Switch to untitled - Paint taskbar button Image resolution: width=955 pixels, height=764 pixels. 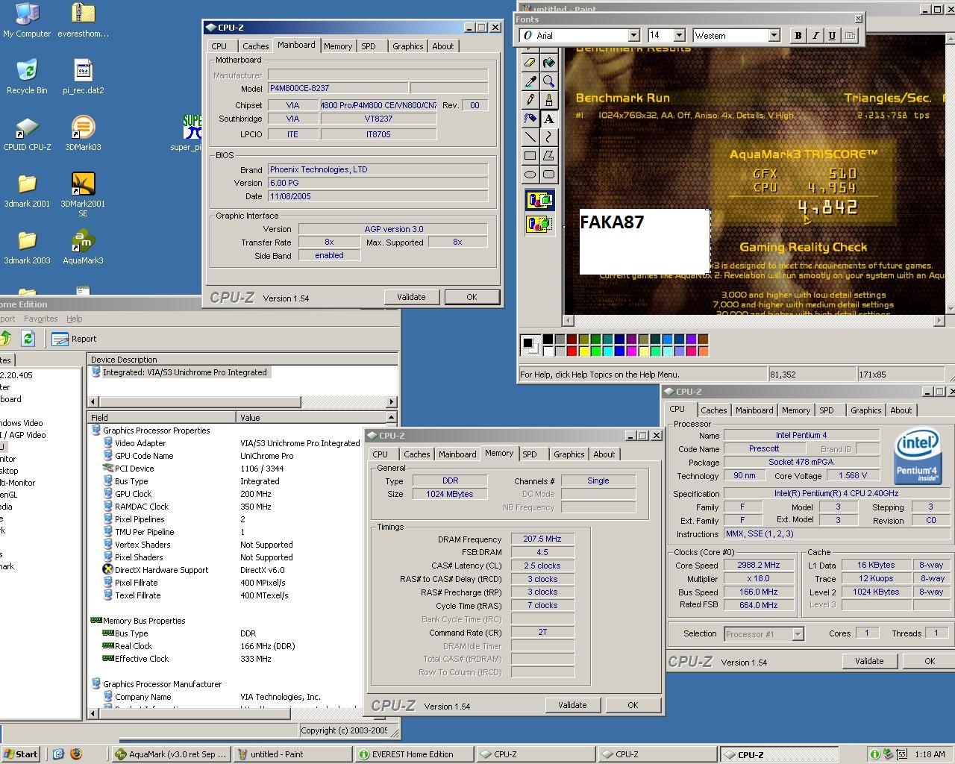coord(292,754)
